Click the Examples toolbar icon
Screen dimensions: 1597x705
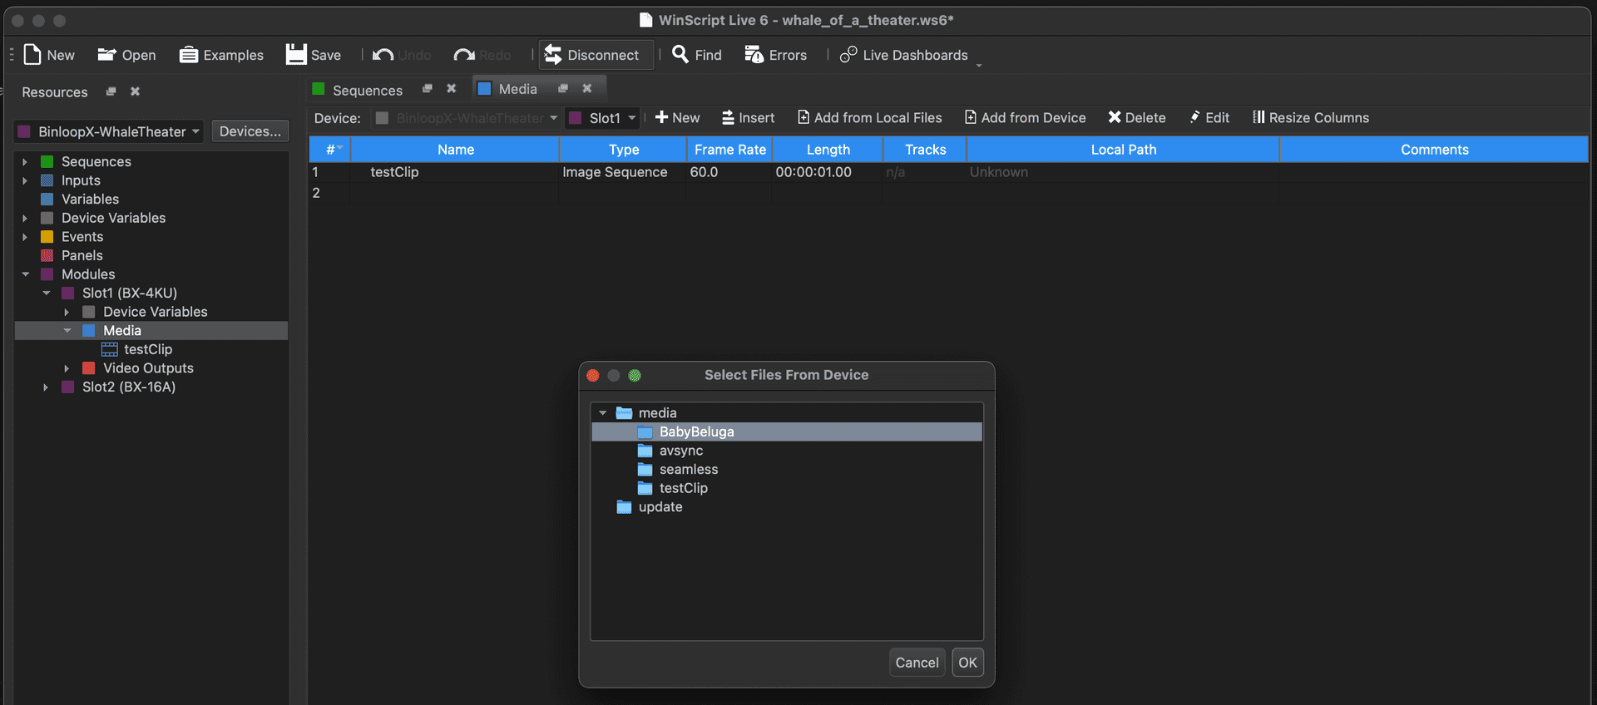pos(189,55)
